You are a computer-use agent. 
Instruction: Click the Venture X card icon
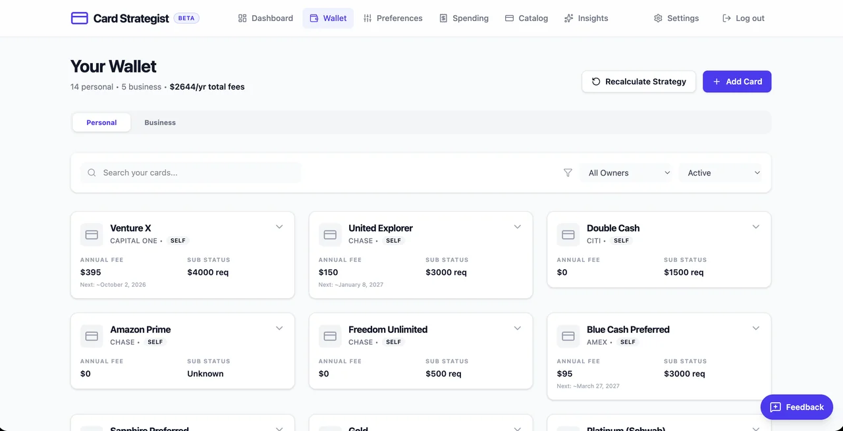92,235
